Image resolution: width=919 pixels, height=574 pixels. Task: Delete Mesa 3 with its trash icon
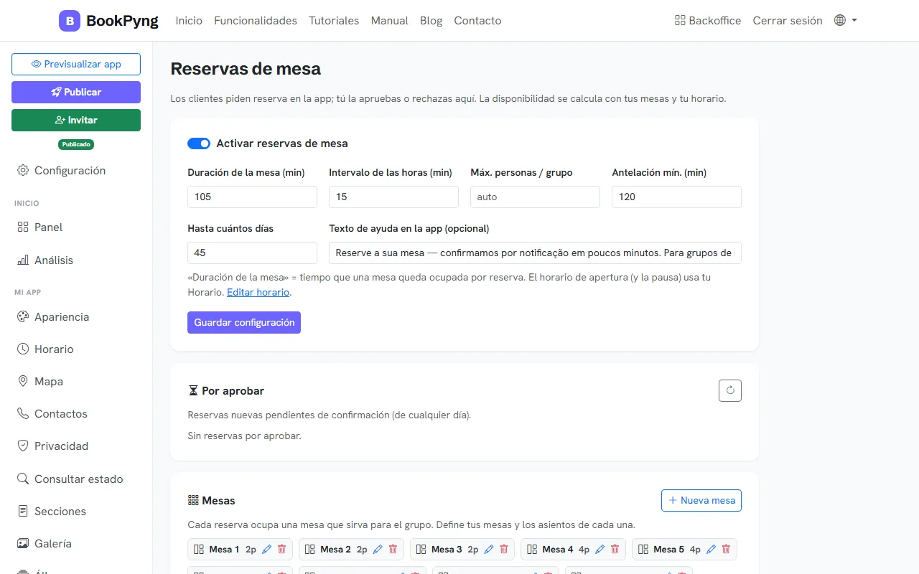point(504,549)
